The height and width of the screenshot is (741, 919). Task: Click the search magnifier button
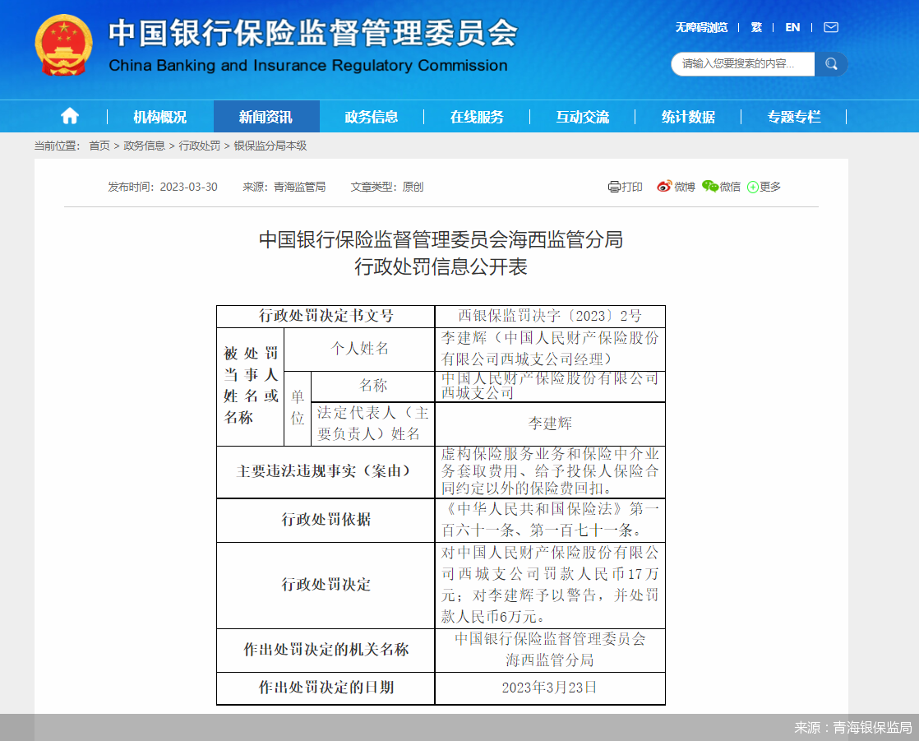(831, 63)
